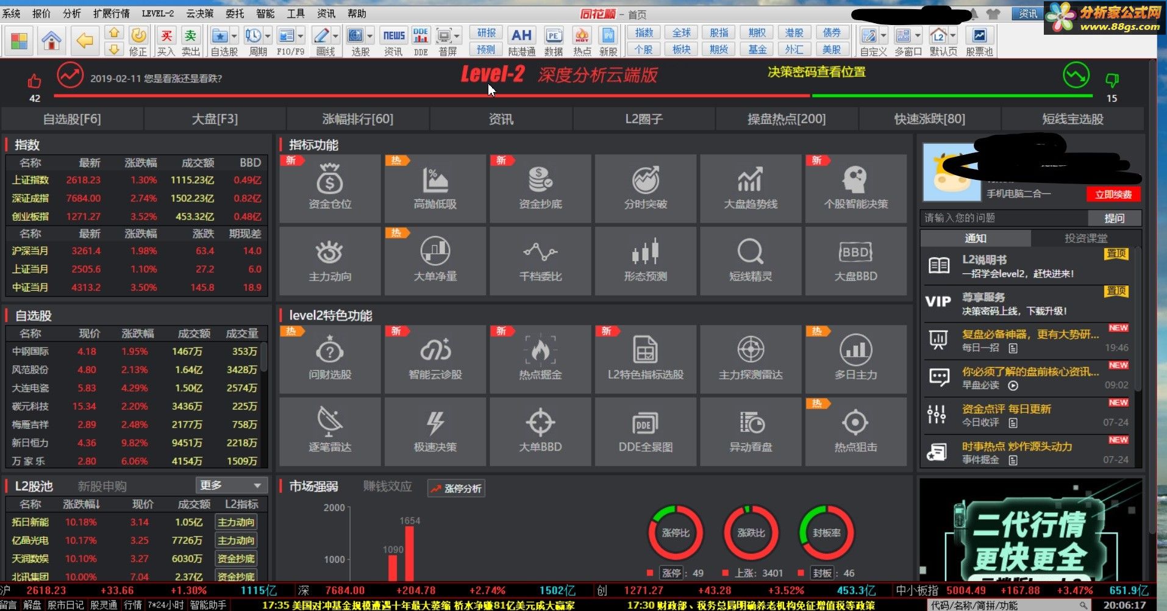
Task: Open the 短线精灵 magnifier tile
Action: click(751, 261)
